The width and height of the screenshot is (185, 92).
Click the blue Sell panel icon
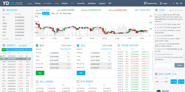click(78, 45)
